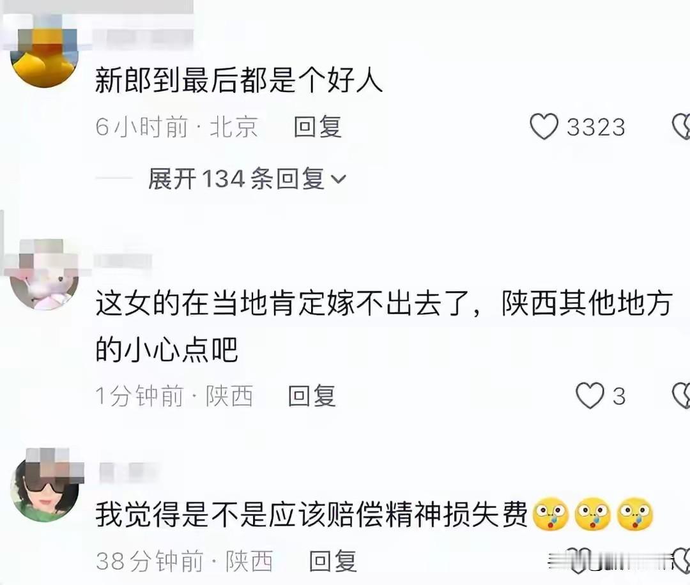Click the chevron next to 134条回复
690x585 pixels.
point(338,179)
